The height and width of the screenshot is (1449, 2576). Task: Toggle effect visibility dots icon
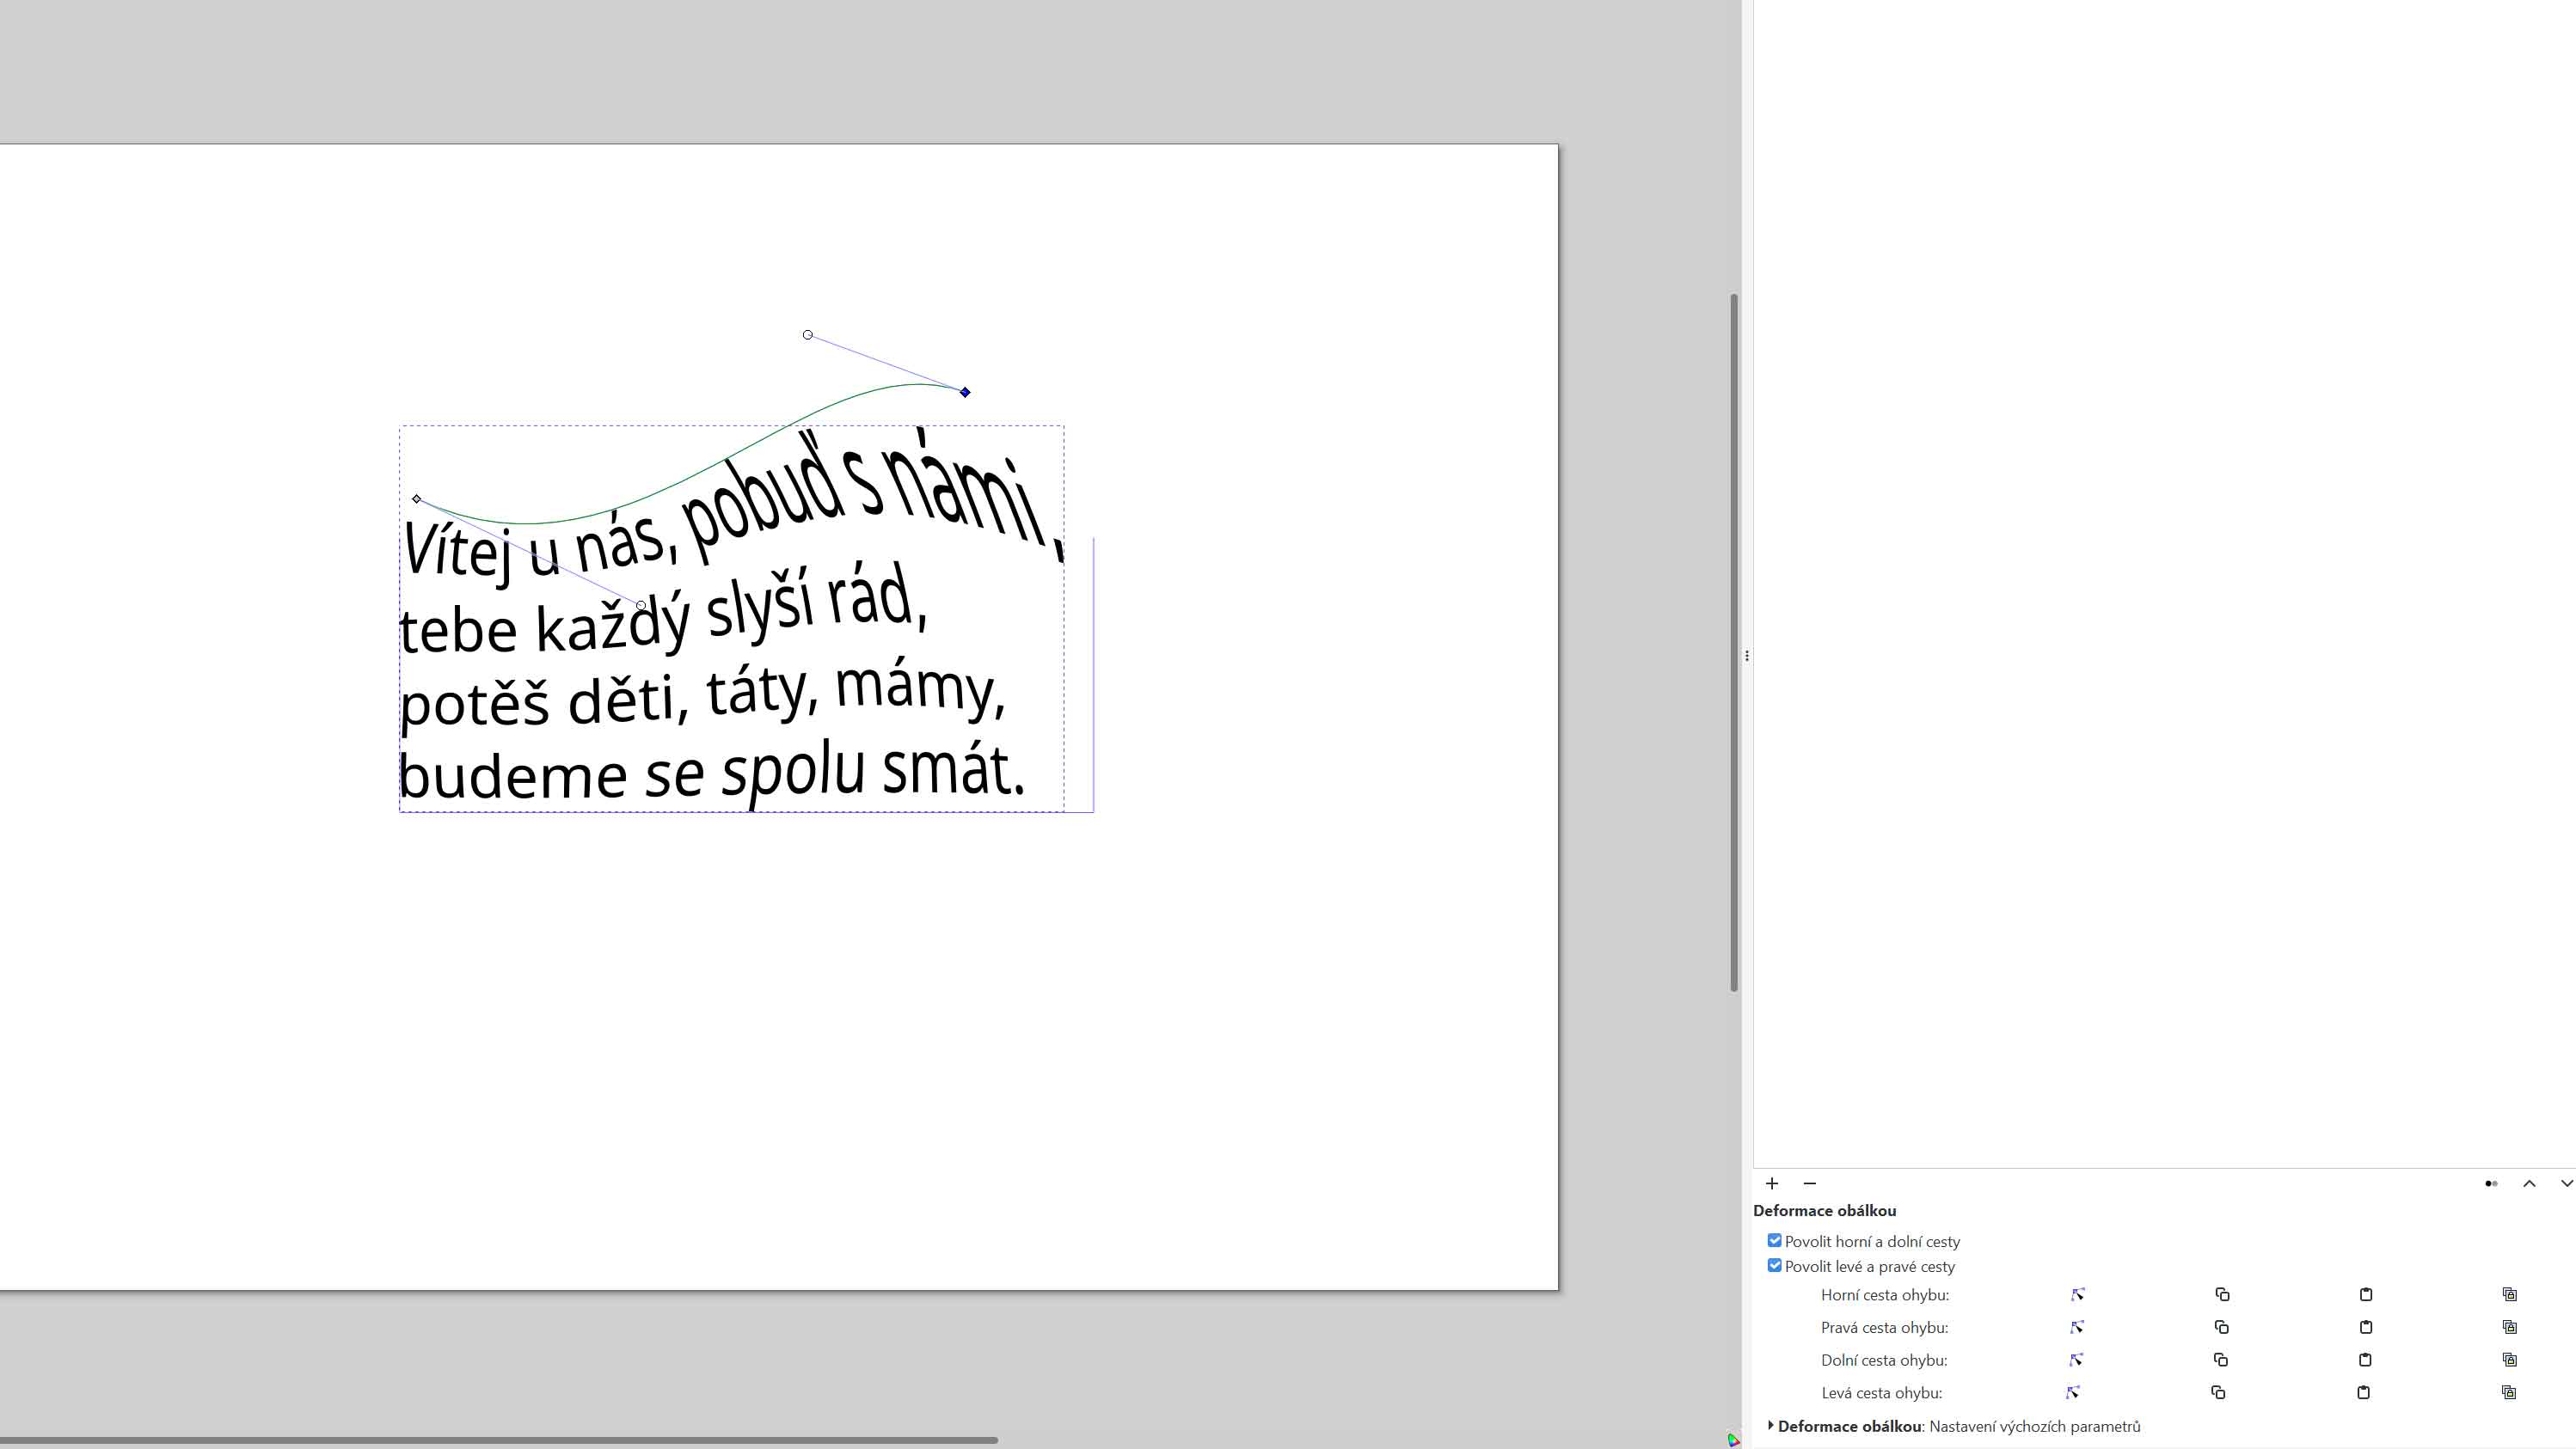click(2491, 1183)
